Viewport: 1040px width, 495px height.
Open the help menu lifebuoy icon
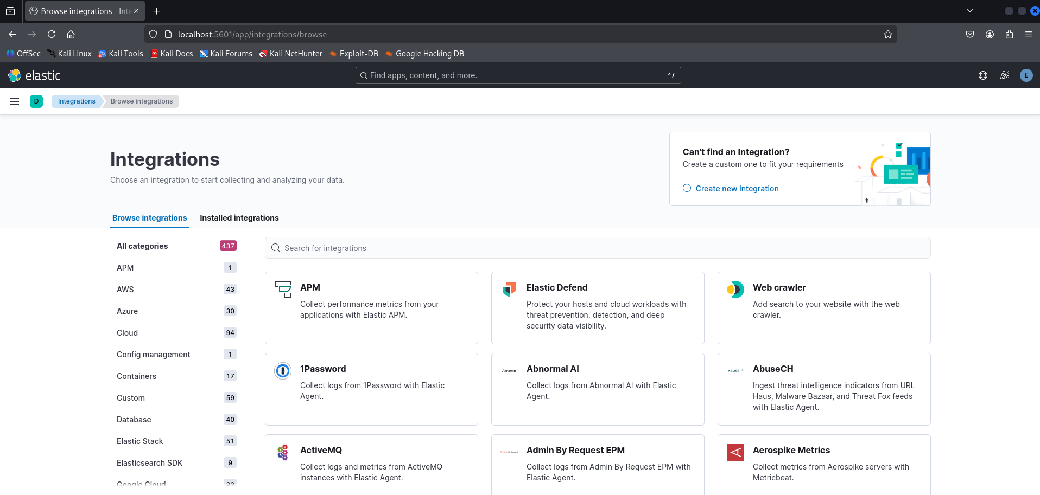(983, 75)
